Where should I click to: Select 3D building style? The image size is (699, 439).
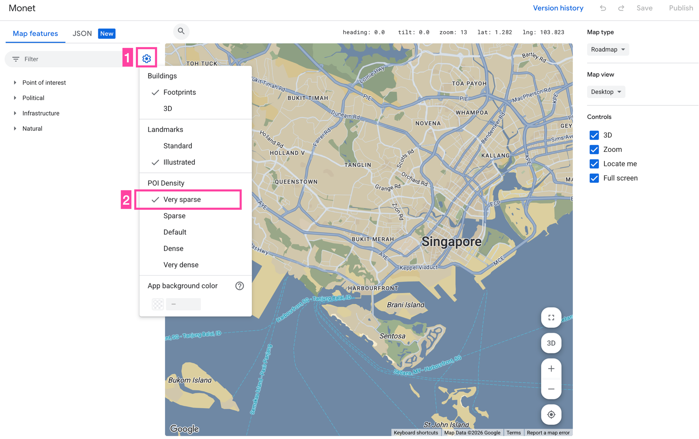pos(195,109)
